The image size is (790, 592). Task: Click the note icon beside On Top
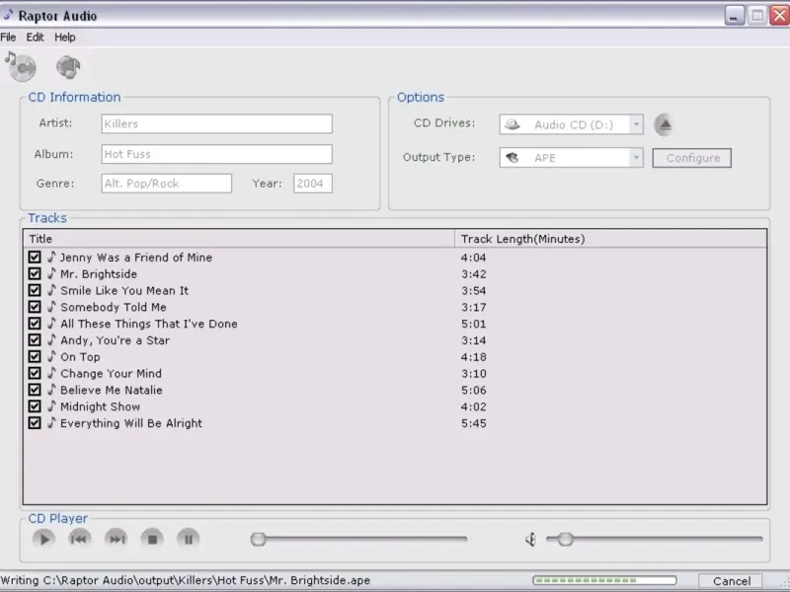[x=51, y=356]
